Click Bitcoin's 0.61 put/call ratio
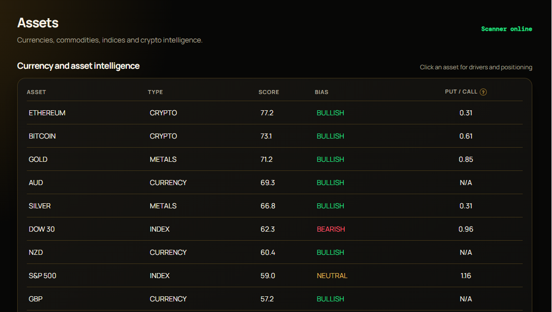 [466, 137]
